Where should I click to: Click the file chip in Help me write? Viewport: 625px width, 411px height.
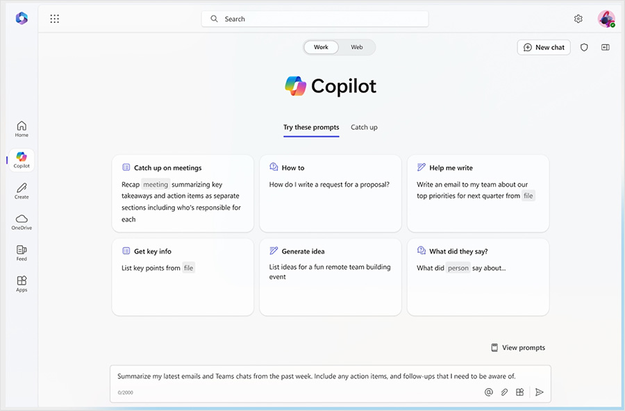[528, 196]
